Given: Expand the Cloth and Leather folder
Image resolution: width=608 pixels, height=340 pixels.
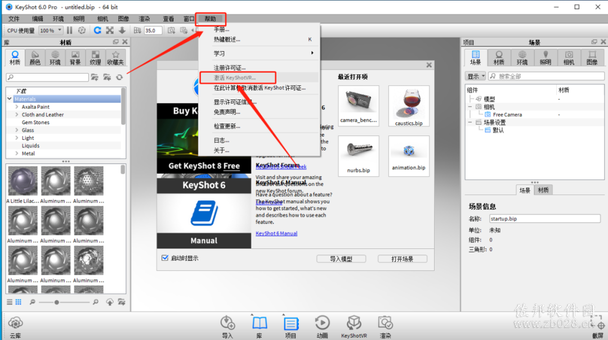Looking at the screenshot, I should click(x=17, y=114).
